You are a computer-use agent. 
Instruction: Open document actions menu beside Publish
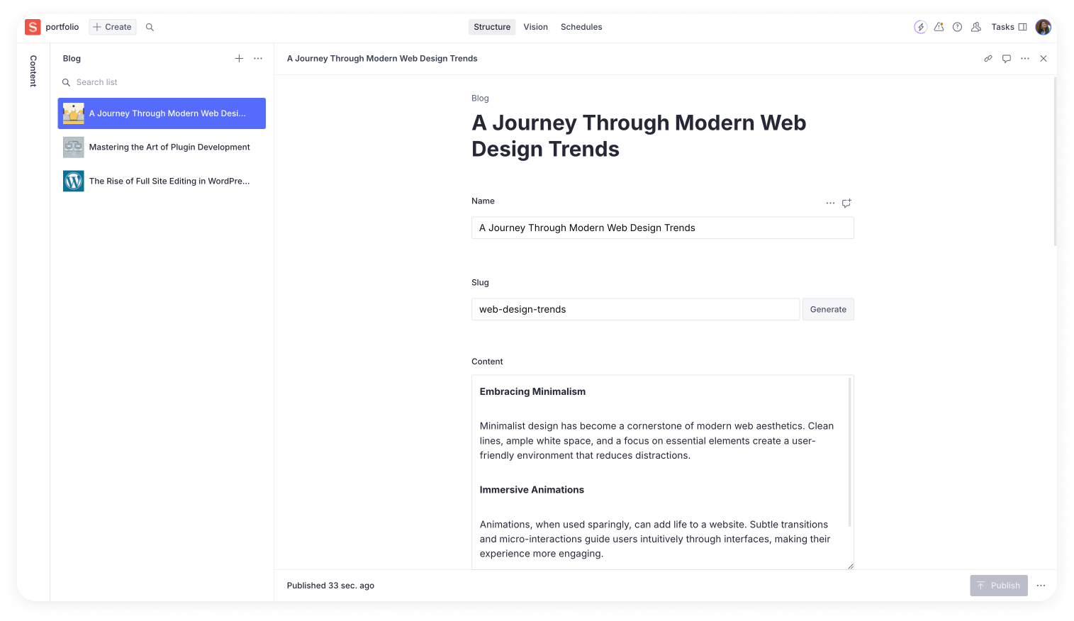(1041, 586)
